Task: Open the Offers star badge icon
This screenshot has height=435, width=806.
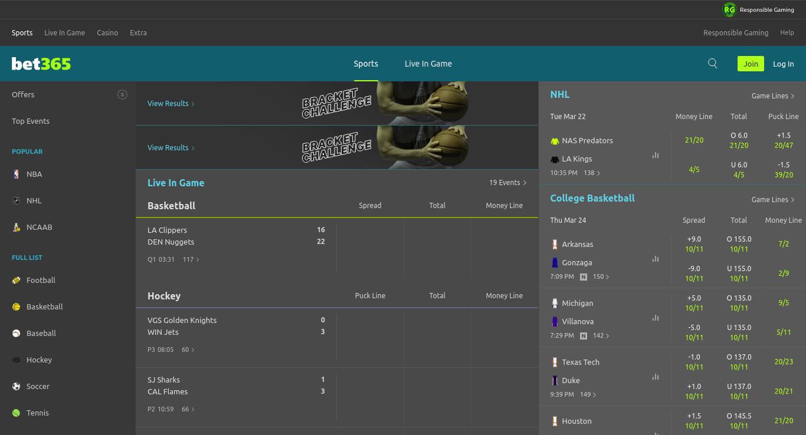Action: point(122,94)
